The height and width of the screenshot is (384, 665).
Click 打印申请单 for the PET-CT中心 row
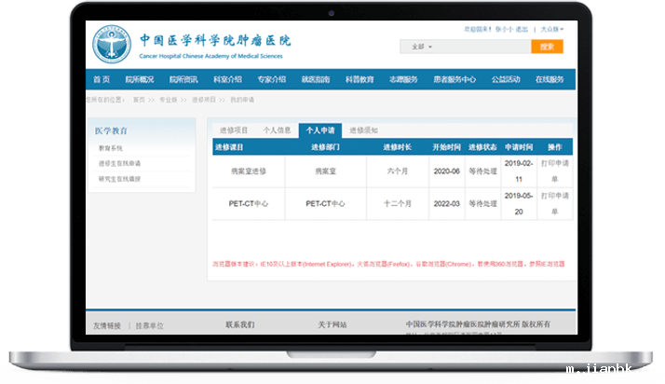[555, 203]
